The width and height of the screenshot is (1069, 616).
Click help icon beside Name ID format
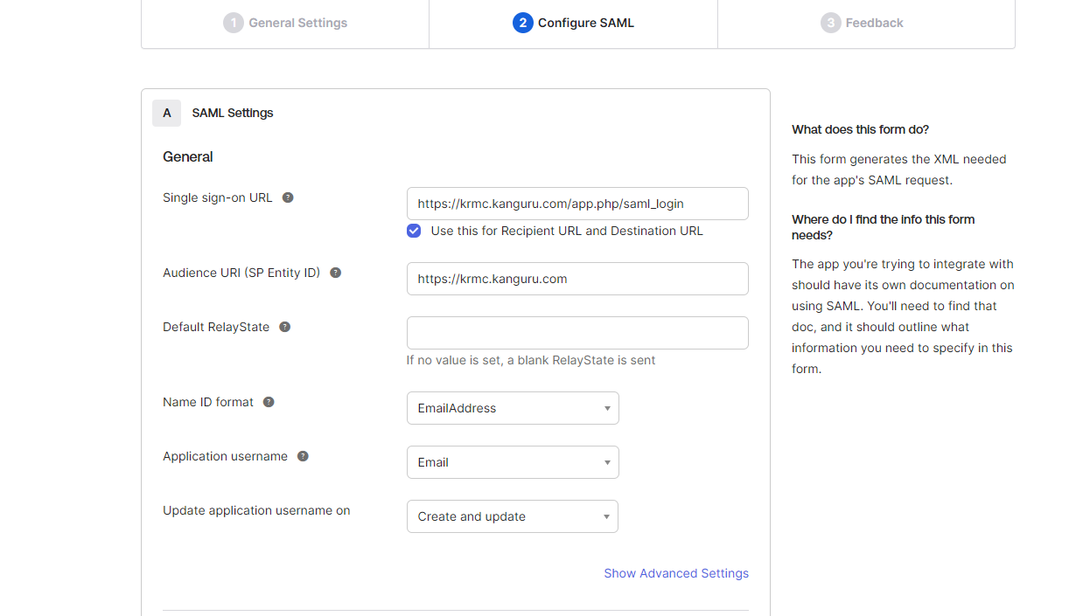pos(269,402)
